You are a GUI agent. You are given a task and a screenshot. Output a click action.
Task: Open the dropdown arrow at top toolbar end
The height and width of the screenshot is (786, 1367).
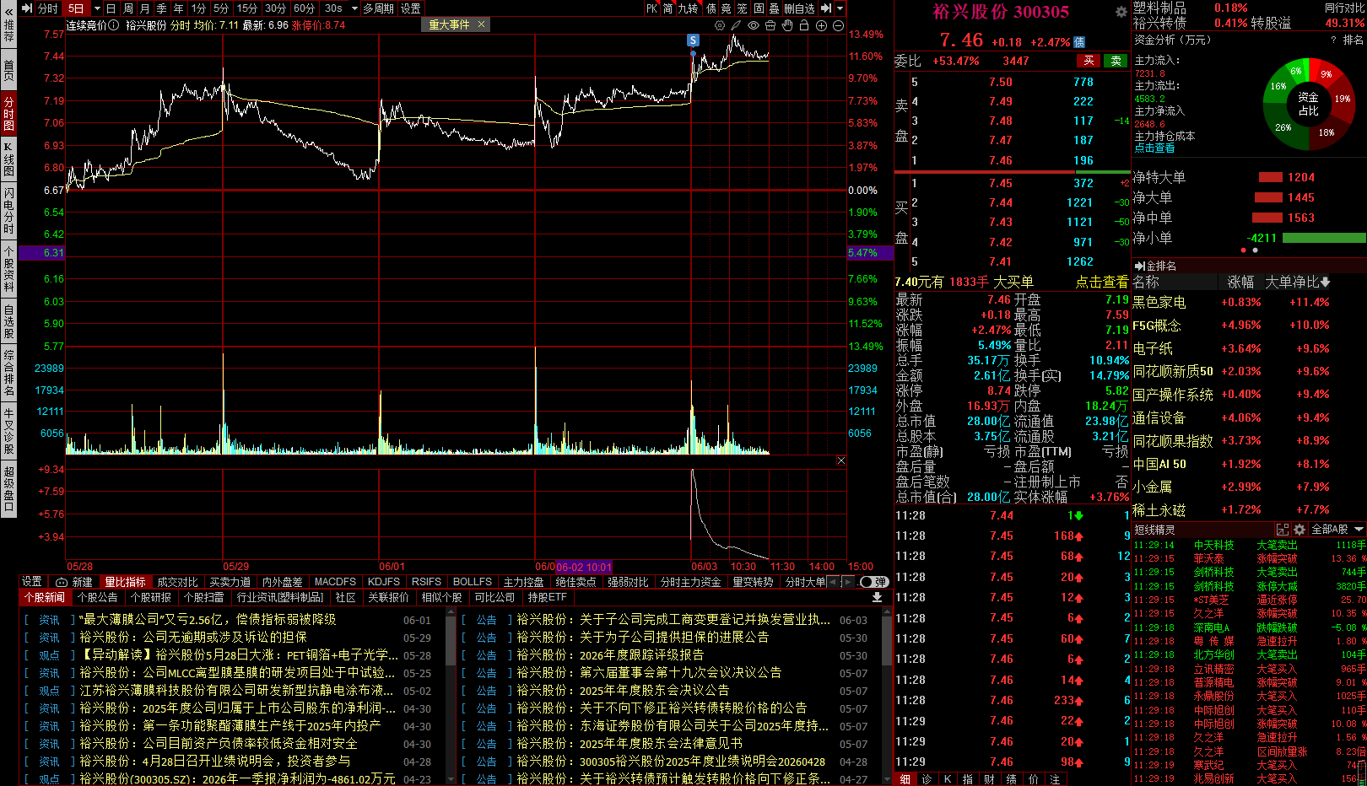tap(840, 8)
